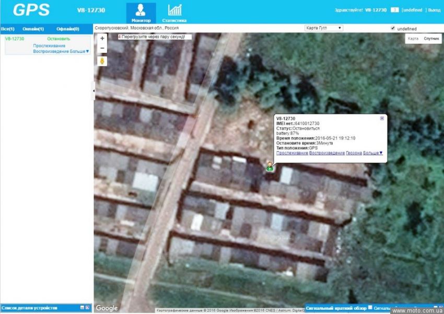444x314 pixels.
Task: Toggle the undefined checkbox above the map
Action: (393, 28)
